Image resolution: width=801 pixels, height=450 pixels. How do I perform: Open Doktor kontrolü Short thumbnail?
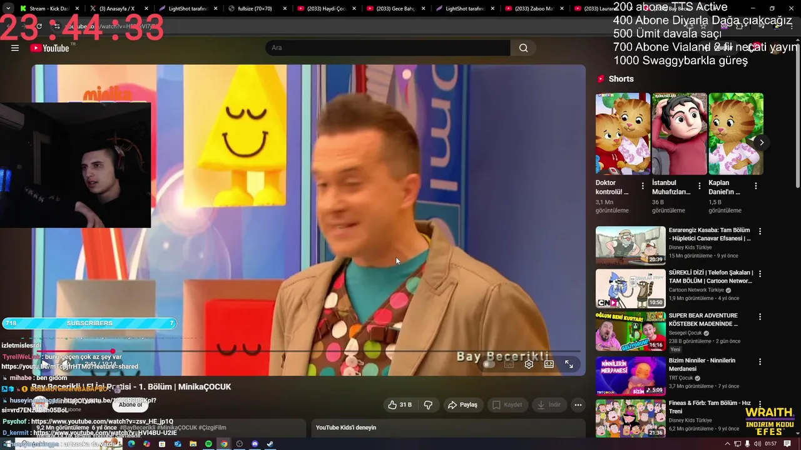pyautogui.click(x=623, y=134)
